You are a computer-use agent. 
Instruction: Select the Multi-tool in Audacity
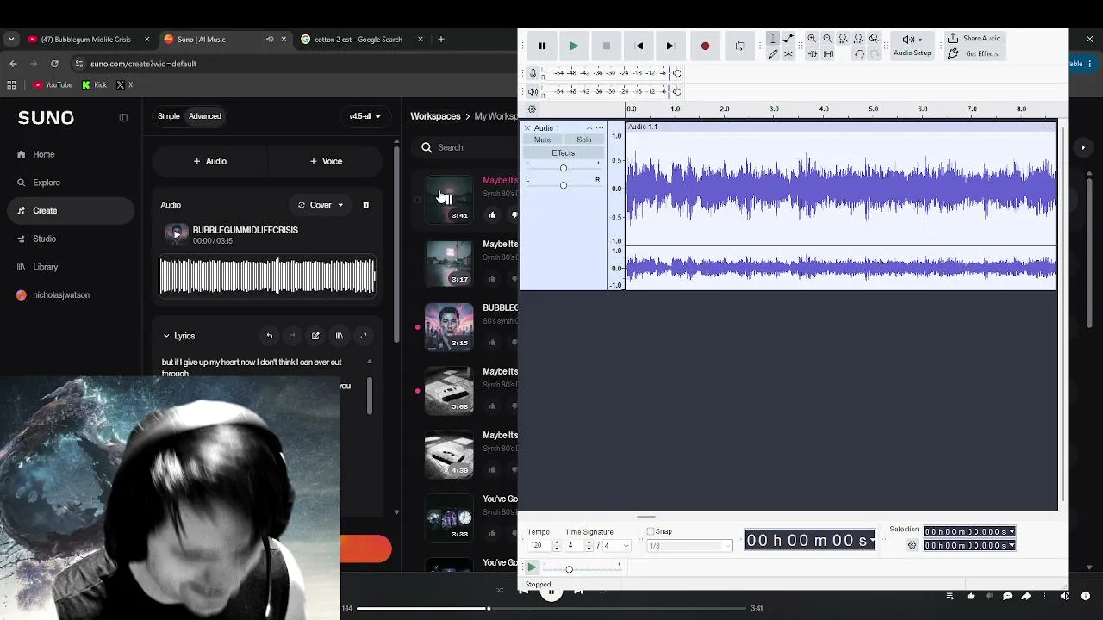click(x=788, y=54)
